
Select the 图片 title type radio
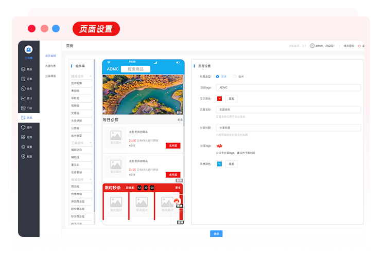[x=235, y=77]
